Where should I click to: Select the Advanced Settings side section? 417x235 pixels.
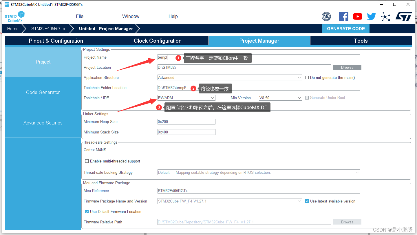pos(43,123)
